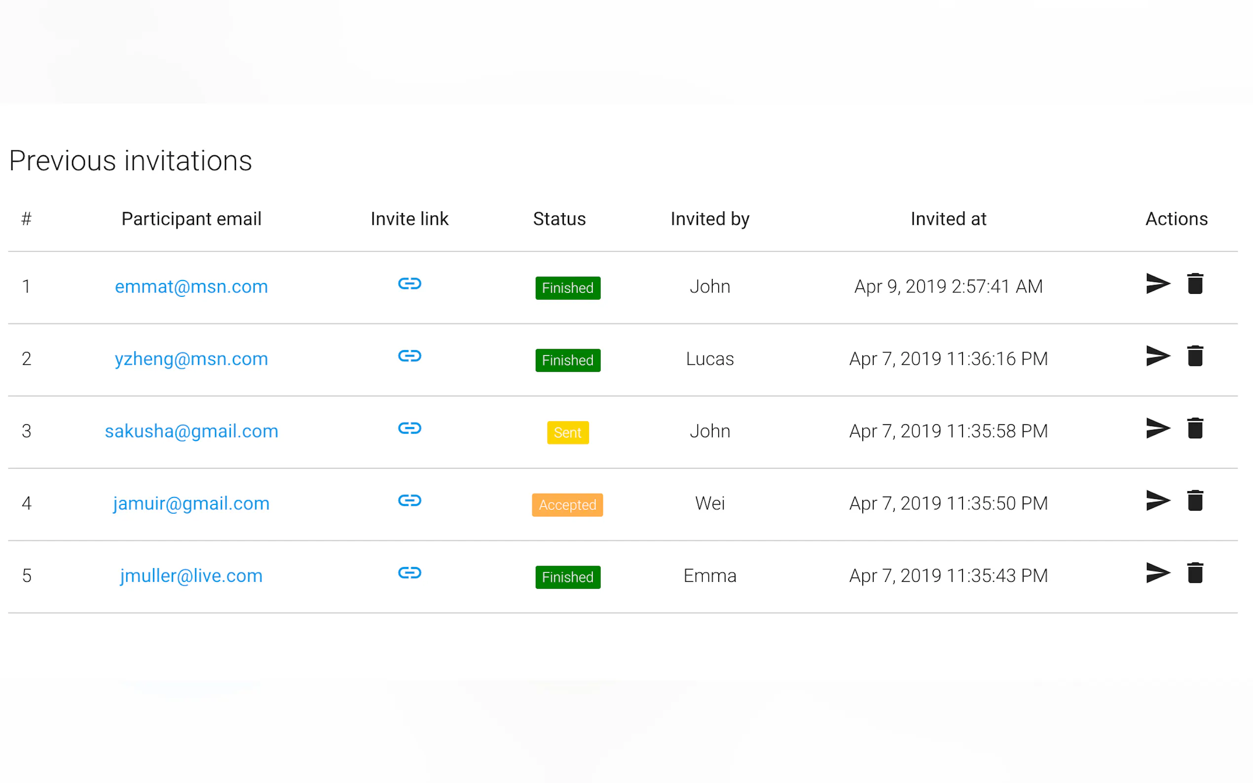Click the orange Accepted status badge

567,504
